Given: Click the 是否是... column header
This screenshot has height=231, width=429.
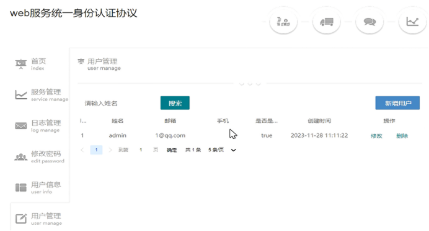Looking at the screenshot, I should pyautogui.click(x=267, y=121).
